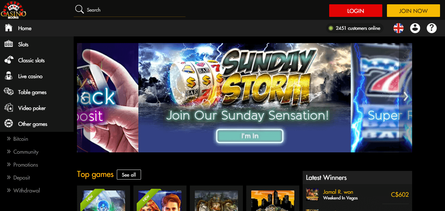Viewport: 445px width, 211px height.
Task: Click the yellow JOIN NOW button
Action: pos(413,11)
